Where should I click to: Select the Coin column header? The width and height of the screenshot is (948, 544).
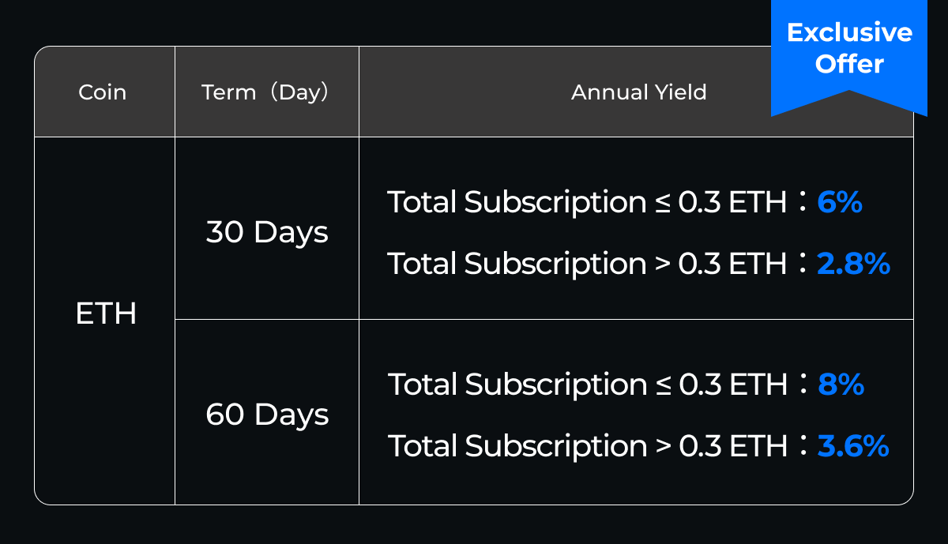pyautogui.click(x=103, y=92)
